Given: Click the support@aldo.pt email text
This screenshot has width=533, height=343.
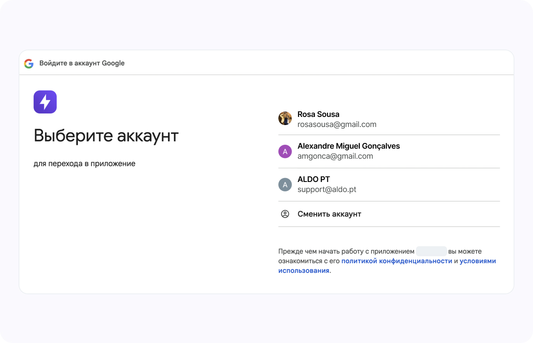Looking at the screenshot, I should pos(327,190).
